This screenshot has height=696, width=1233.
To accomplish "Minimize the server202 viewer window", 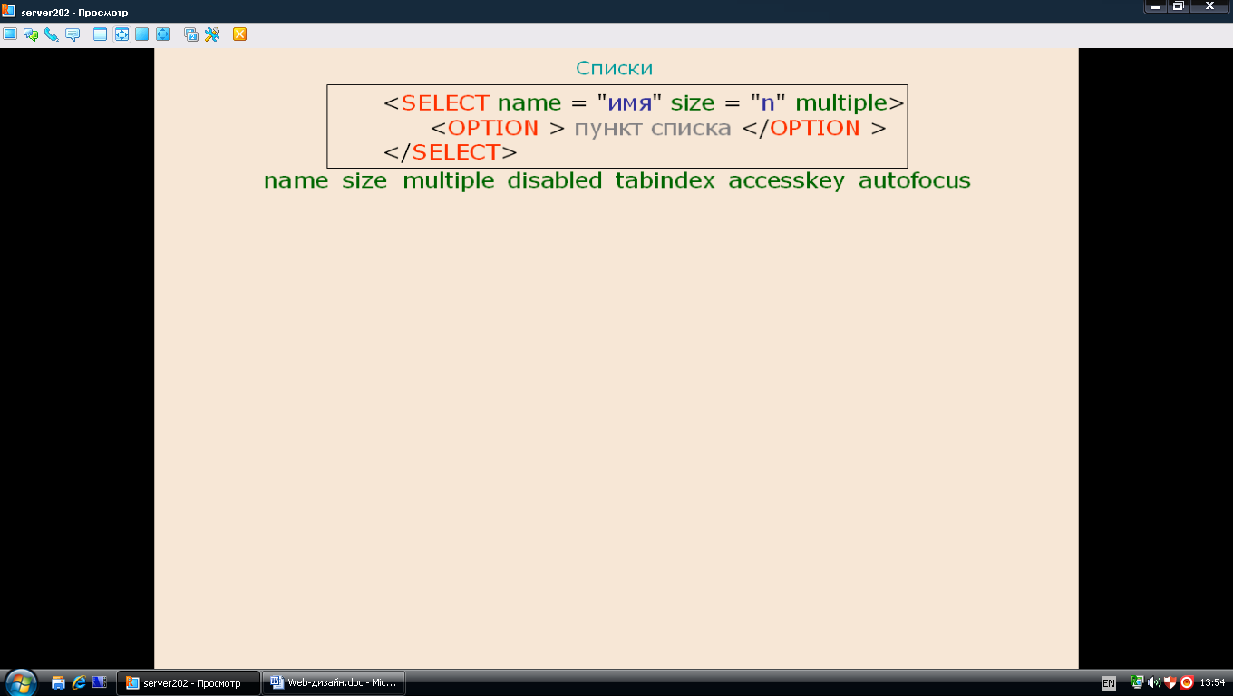I will pos(1156,6).
